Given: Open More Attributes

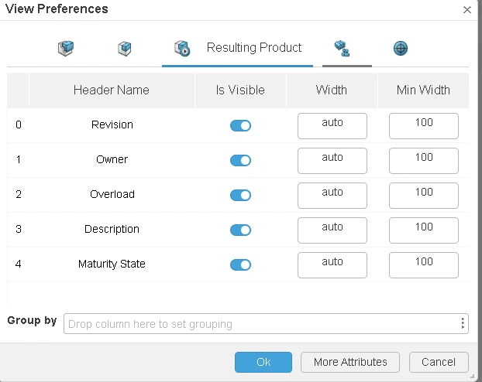Looking at the screenshot, I should click(x=350, y=362).
